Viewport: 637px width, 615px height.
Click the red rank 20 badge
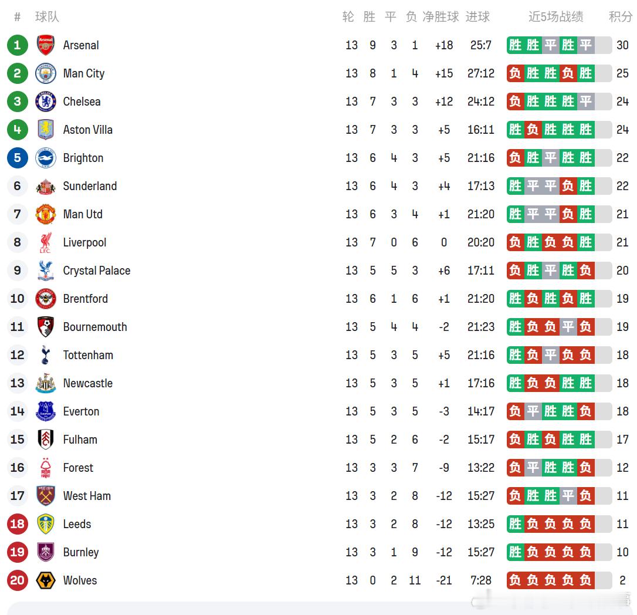[18, 580]
